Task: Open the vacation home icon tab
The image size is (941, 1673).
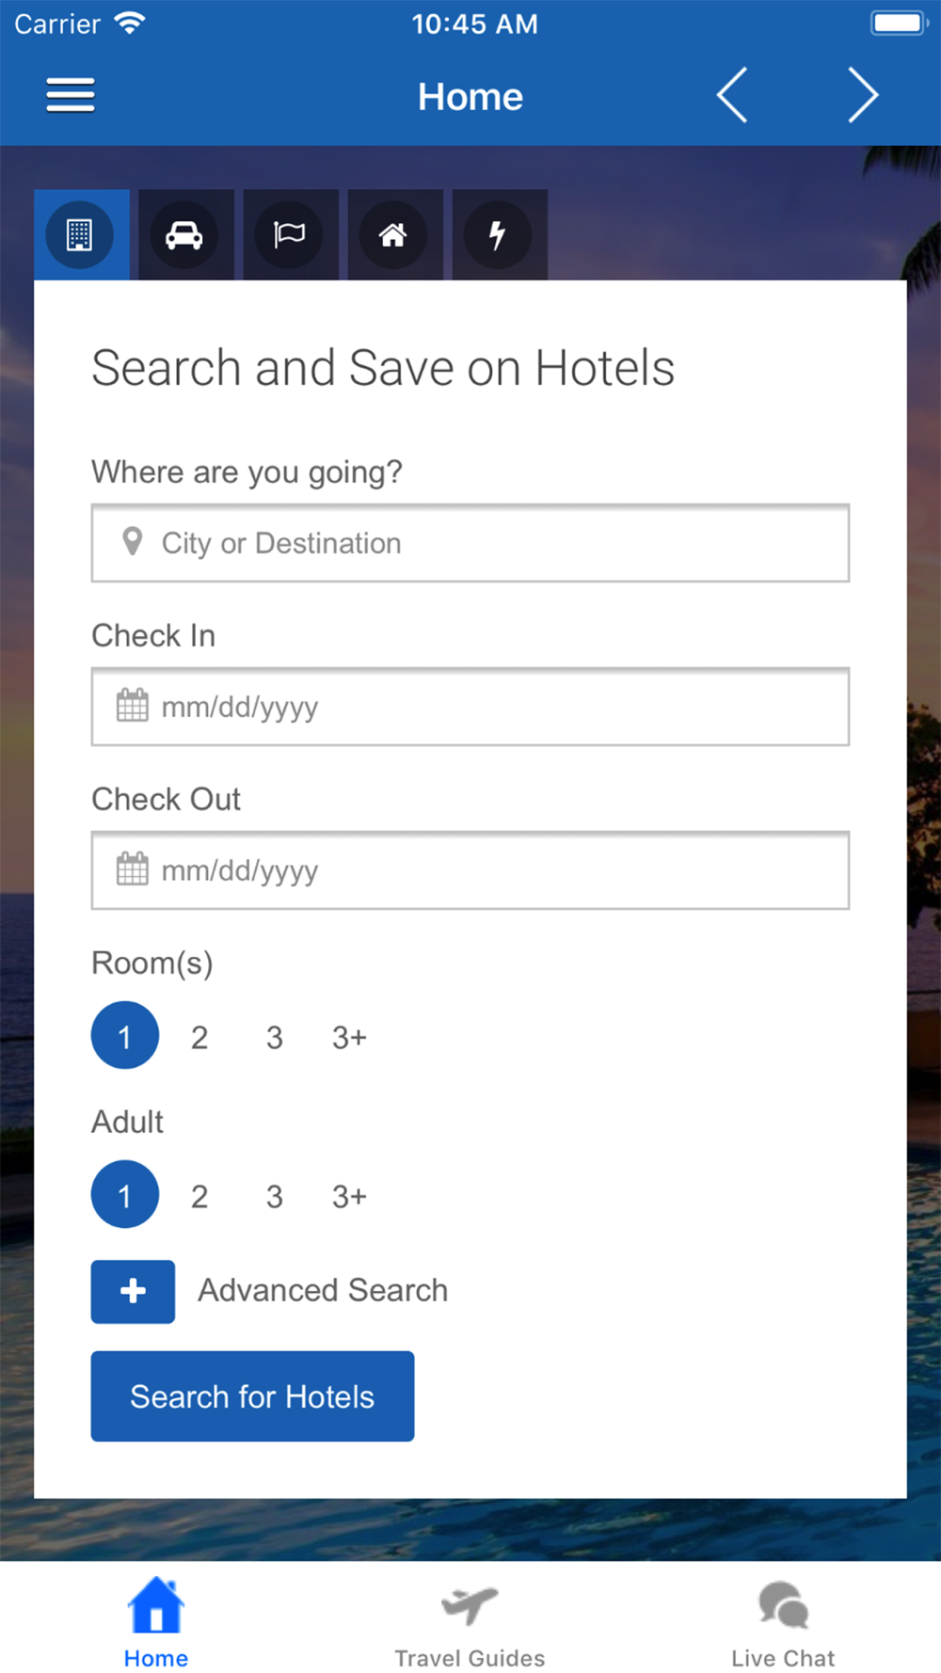Action: tap(394, 234)
